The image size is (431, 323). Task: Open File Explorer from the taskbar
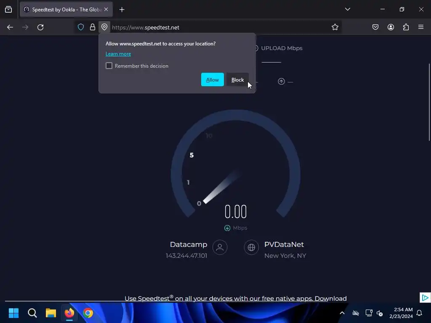pos(51,313)
